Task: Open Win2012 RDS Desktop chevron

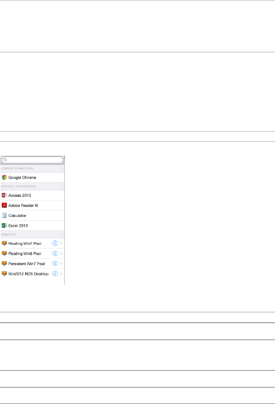Action: [61, 273]
